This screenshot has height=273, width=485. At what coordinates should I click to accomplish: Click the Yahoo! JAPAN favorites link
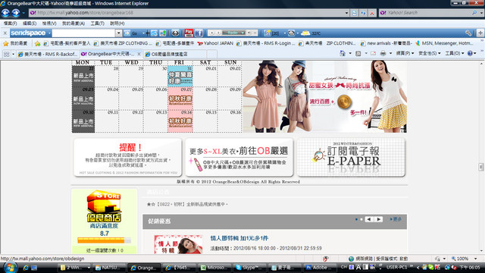[215, 43]
